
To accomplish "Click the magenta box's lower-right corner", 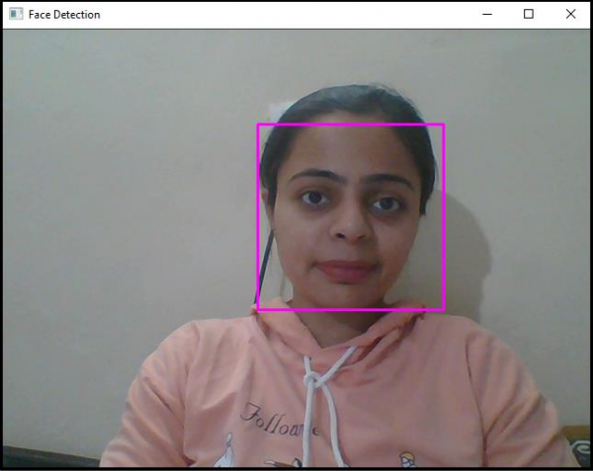I will pos(444,310).
